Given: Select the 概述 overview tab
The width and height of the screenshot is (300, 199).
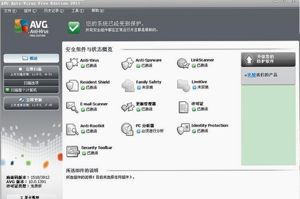Looking at the screenshot, I should click(x=31, y=58).
